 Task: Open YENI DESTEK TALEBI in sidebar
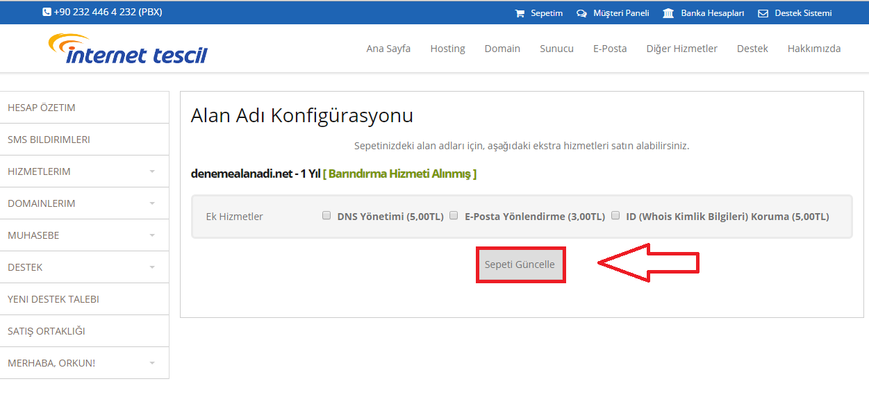[x=84, y=299]
